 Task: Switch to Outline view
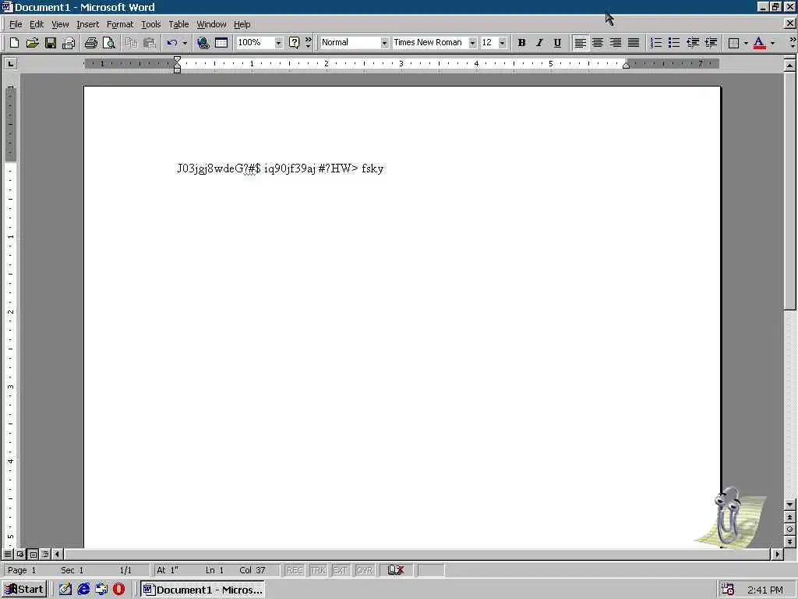(x=46, y=554)
